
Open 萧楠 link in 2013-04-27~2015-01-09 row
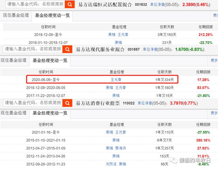pyautogui.click(x=109, y=148)
